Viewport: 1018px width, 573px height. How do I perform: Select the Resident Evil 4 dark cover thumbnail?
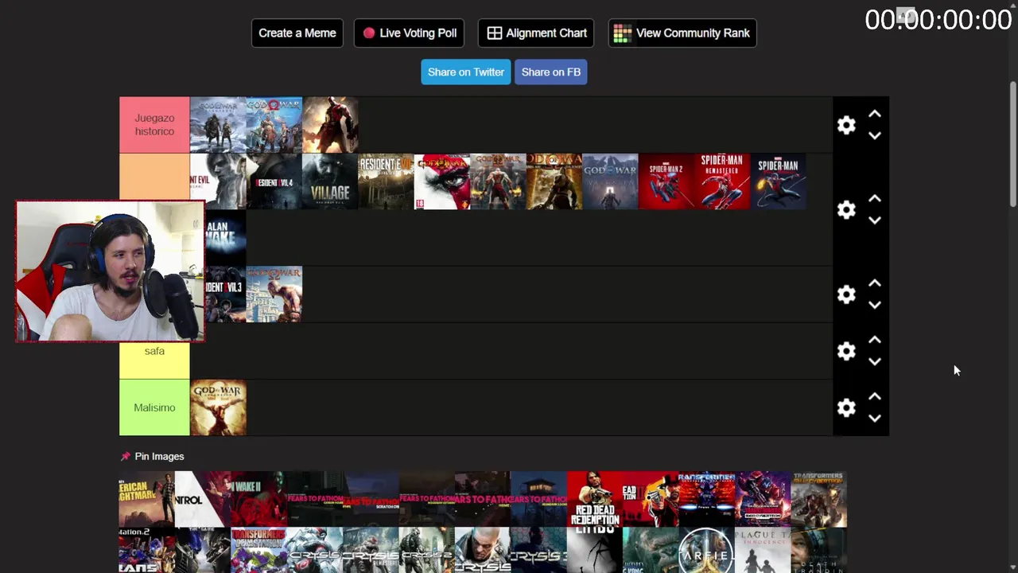[274, 181]
